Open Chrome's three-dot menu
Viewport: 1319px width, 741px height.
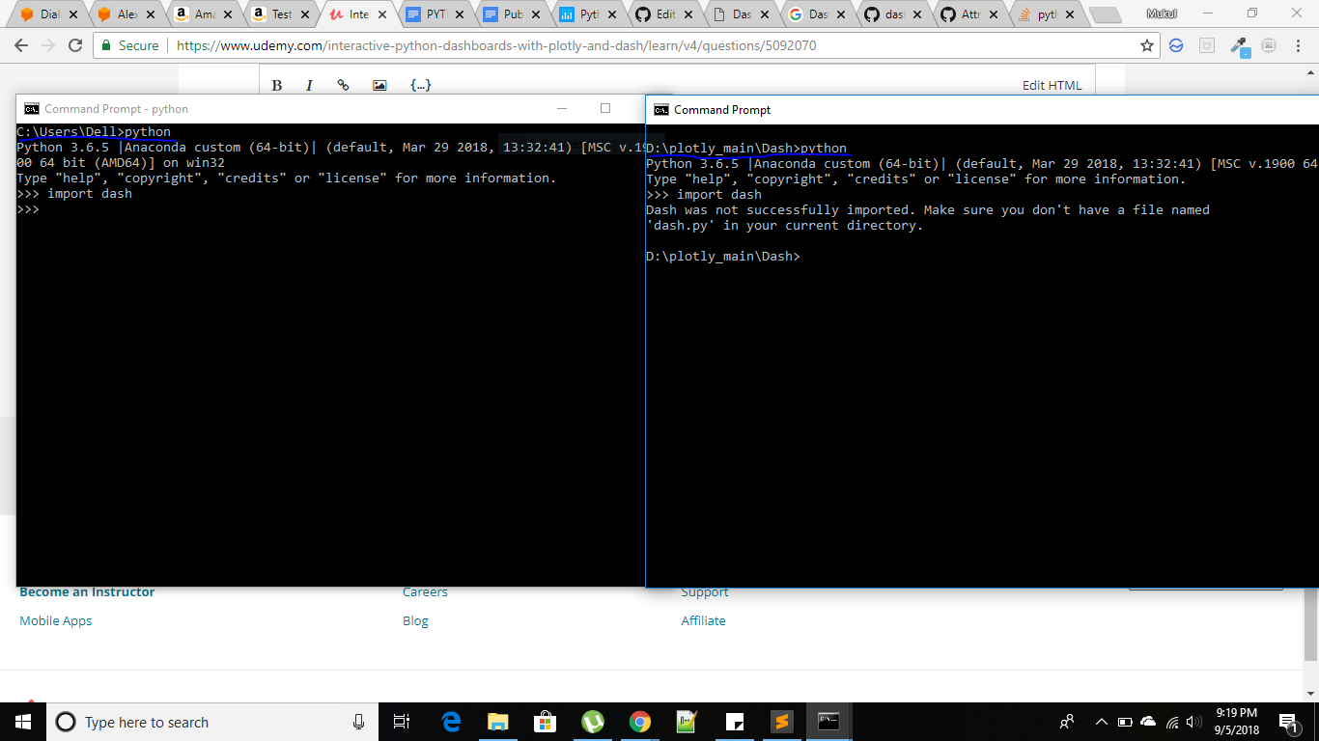click(1297, 45)
